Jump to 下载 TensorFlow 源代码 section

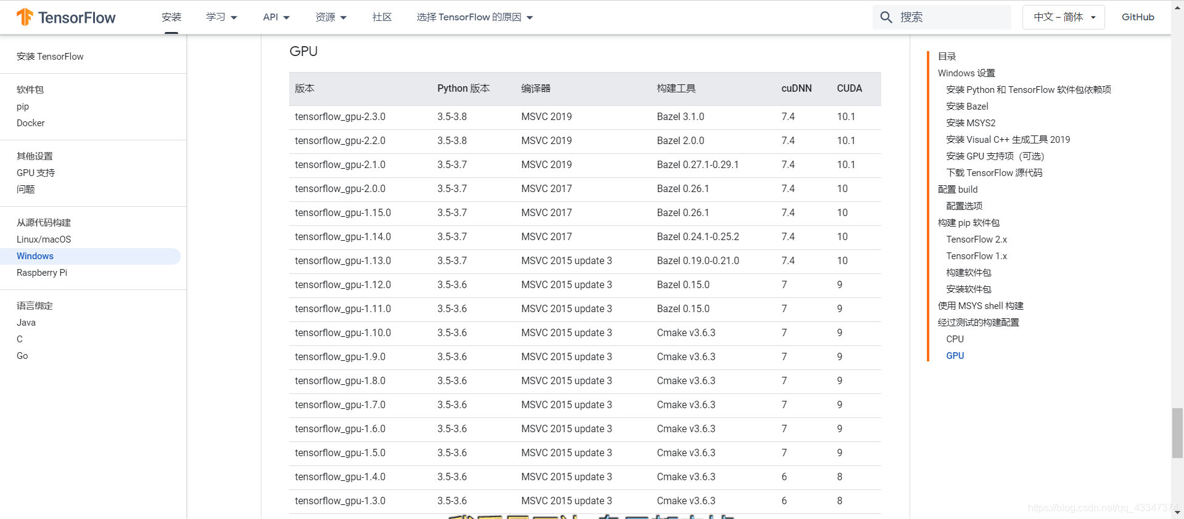point(994,173)
